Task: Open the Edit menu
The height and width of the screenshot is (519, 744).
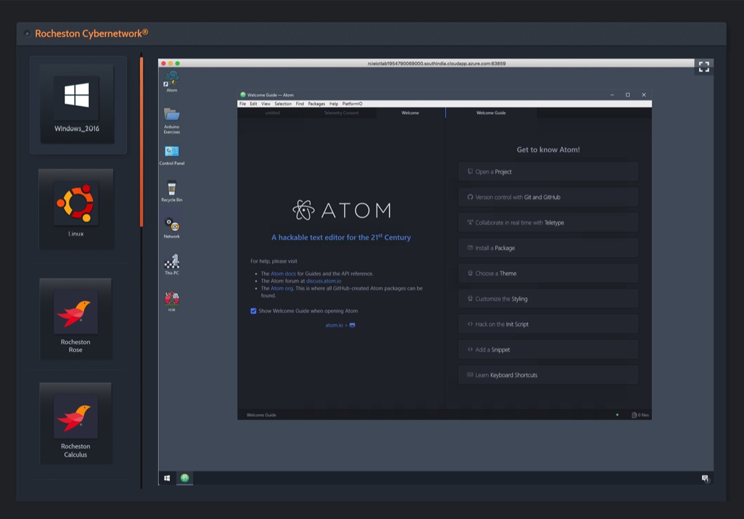Action: tap(254, 104)
